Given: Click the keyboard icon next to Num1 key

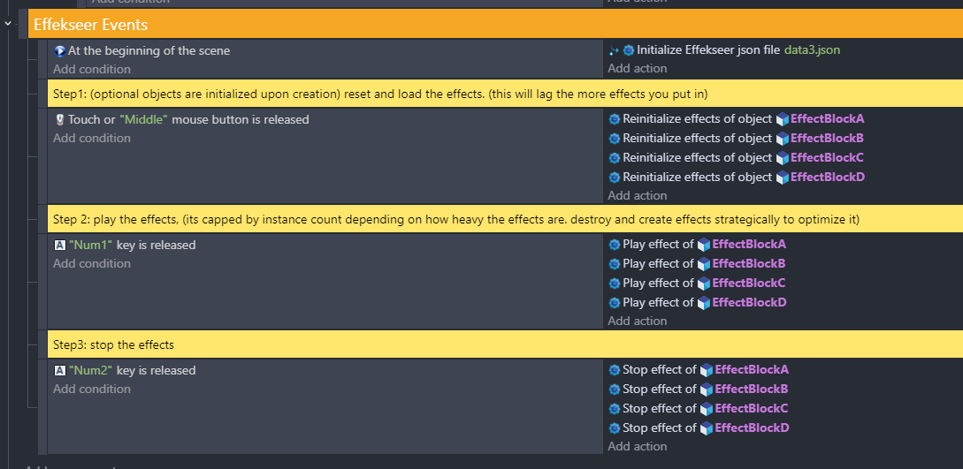Looking at the screenshot, I should (x=59, y=246).
